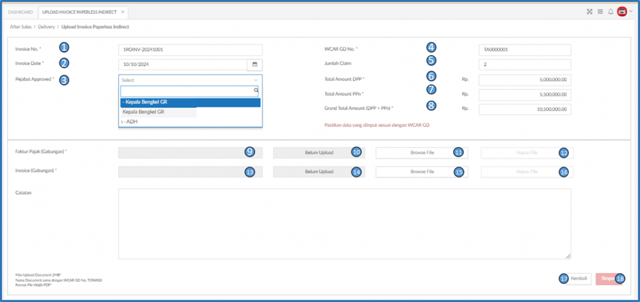Click the Catatan text area
The height and width of the screenshot is (302, 640).
coord(344,224)
